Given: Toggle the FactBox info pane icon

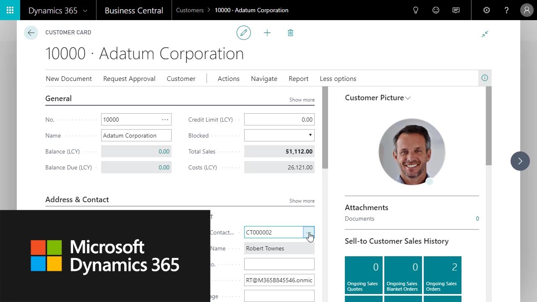Looking at the screenshot, I should (x=485, y=78).
